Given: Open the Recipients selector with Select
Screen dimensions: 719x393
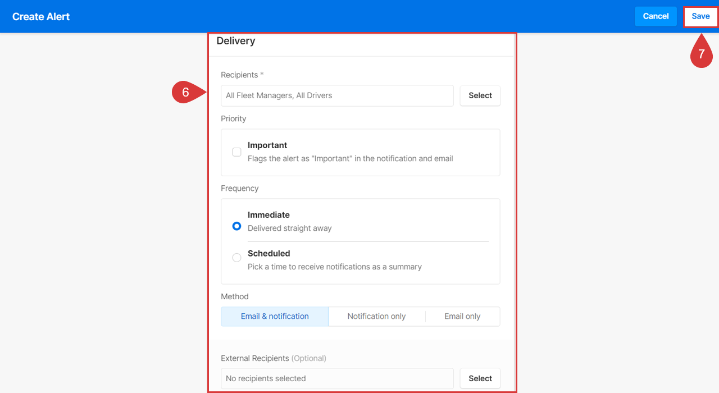Looking at the screenshot, I should click(x=480, y=95).
